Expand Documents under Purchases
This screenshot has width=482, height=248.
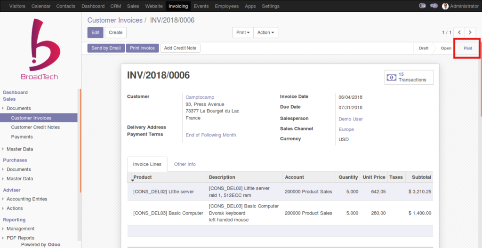(18, 169)
